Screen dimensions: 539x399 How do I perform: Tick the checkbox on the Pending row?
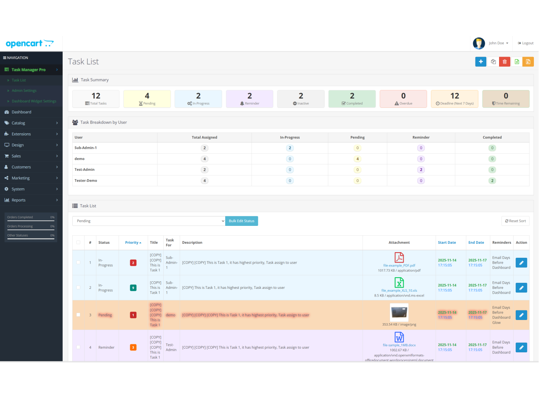(x=78, y=315)
